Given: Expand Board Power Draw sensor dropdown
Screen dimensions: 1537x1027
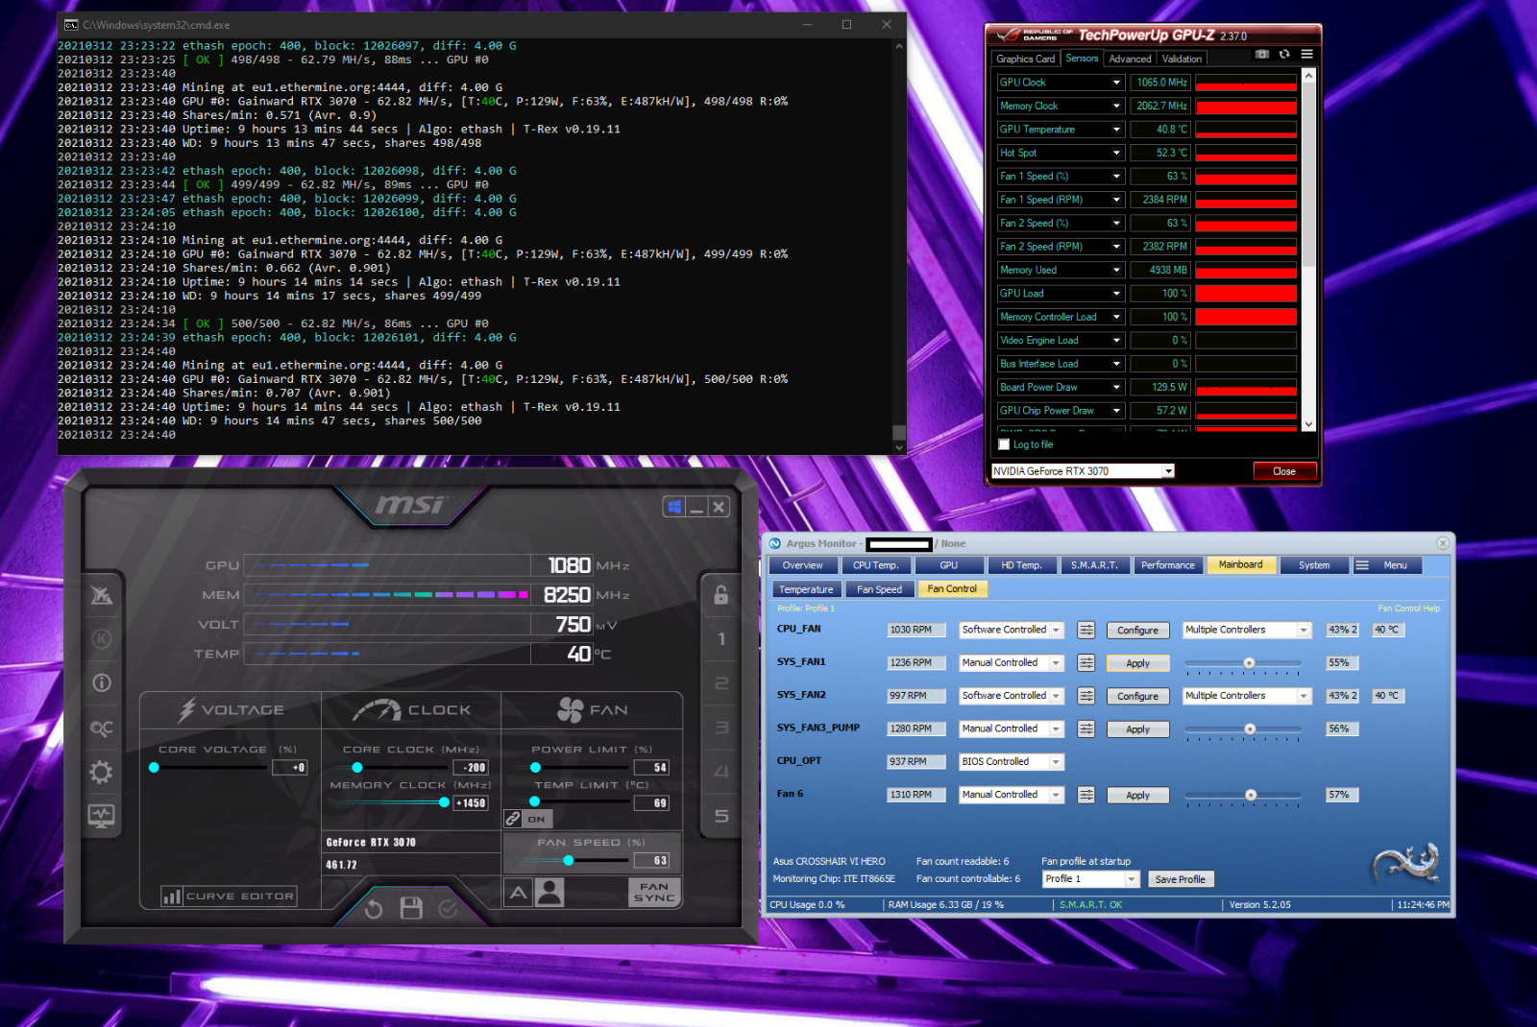Looking at the screenshot, I should [1116, 388].
